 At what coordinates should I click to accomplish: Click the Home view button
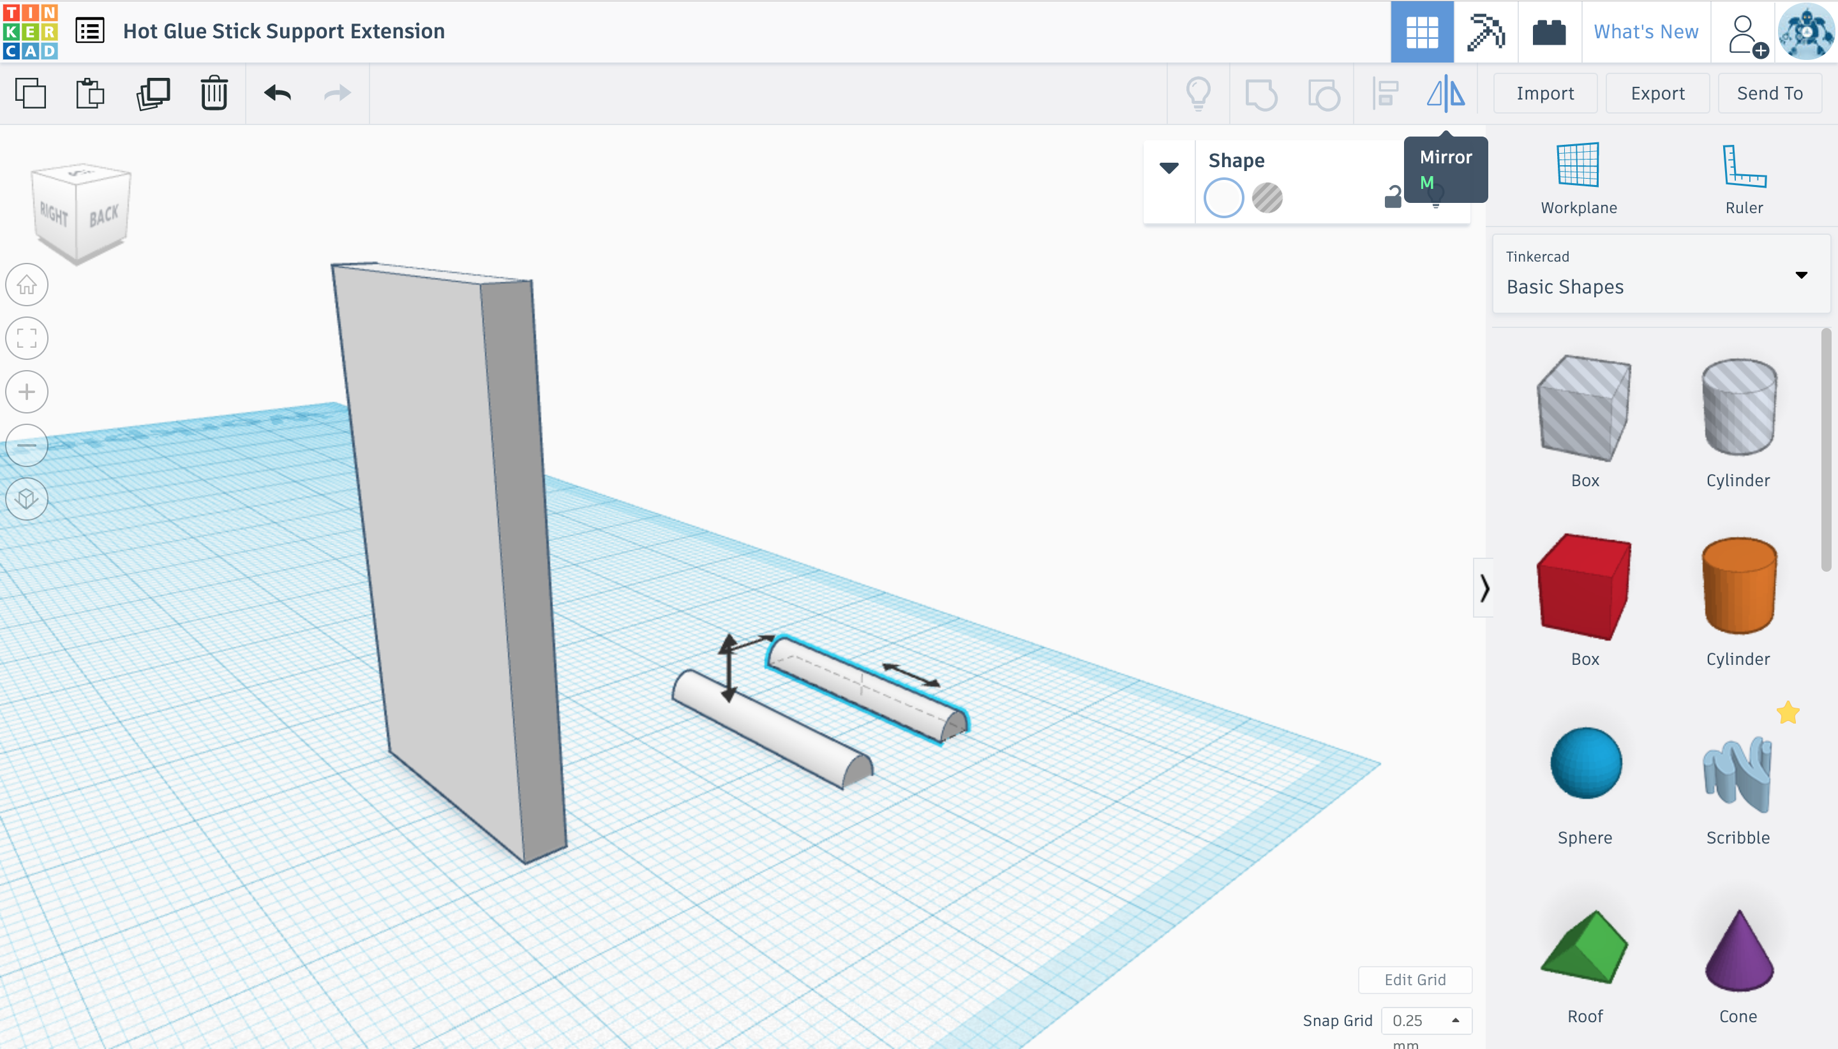[27, 285]
